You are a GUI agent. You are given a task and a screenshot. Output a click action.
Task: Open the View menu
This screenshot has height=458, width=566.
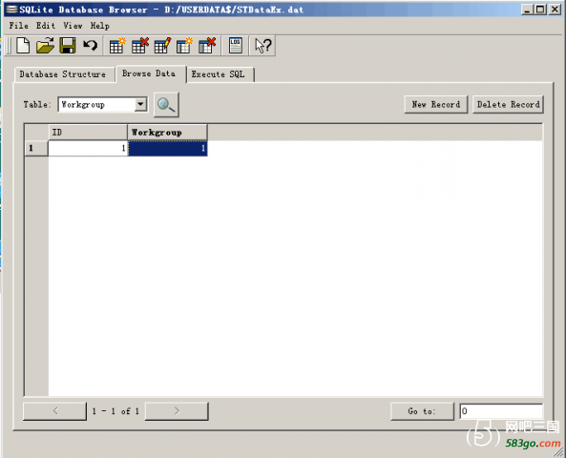tap(73, 26)
